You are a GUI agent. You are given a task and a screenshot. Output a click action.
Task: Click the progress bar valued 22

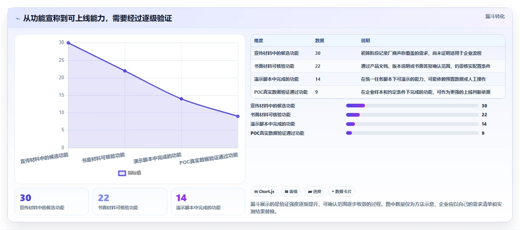412,115
